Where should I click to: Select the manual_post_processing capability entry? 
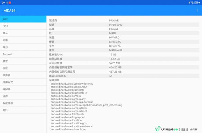86,105
